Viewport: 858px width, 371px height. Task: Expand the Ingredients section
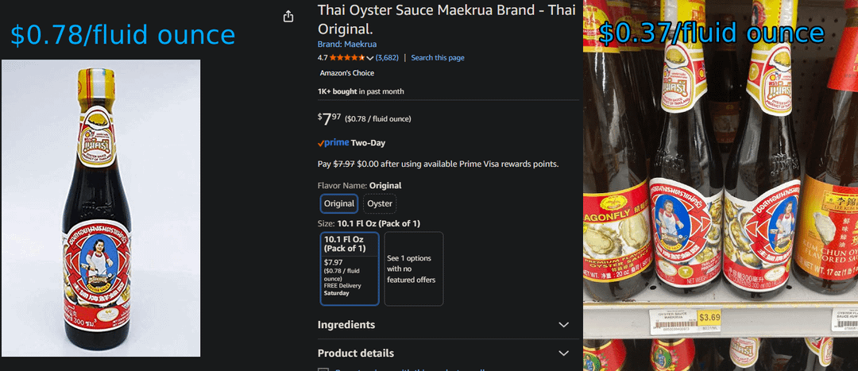point(346,325)
